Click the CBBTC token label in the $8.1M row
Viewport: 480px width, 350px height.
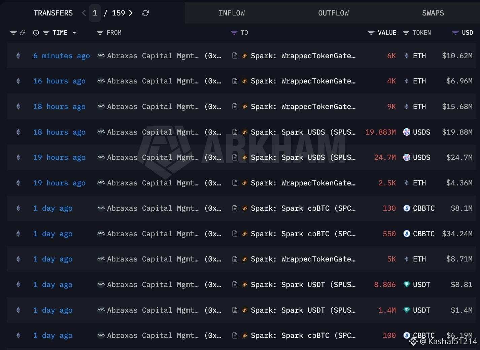pyautogui.click(x=424, y=208)
